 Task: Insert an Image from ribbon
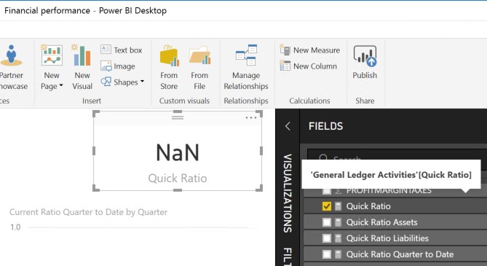pyautogui.click(x=118, y=66)
